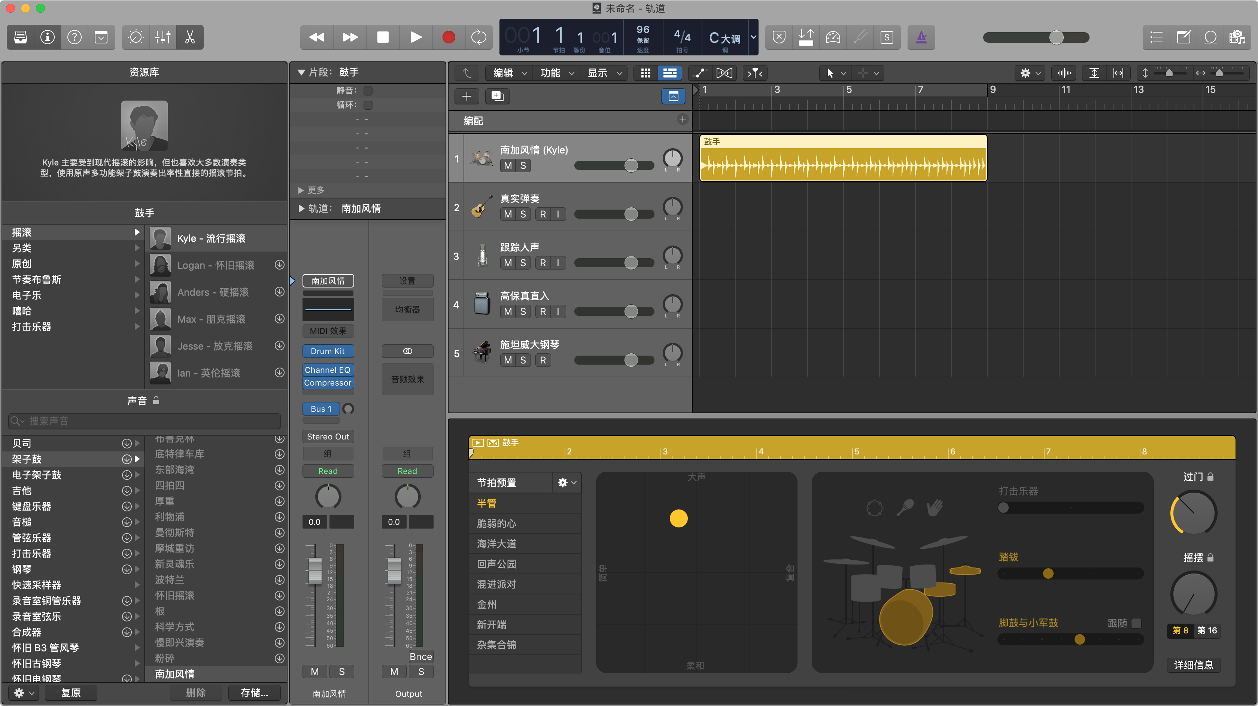This screenshot has width=1258, height=706.
Task: Toggle the Cycle mode button
Action: pos(478,37)
